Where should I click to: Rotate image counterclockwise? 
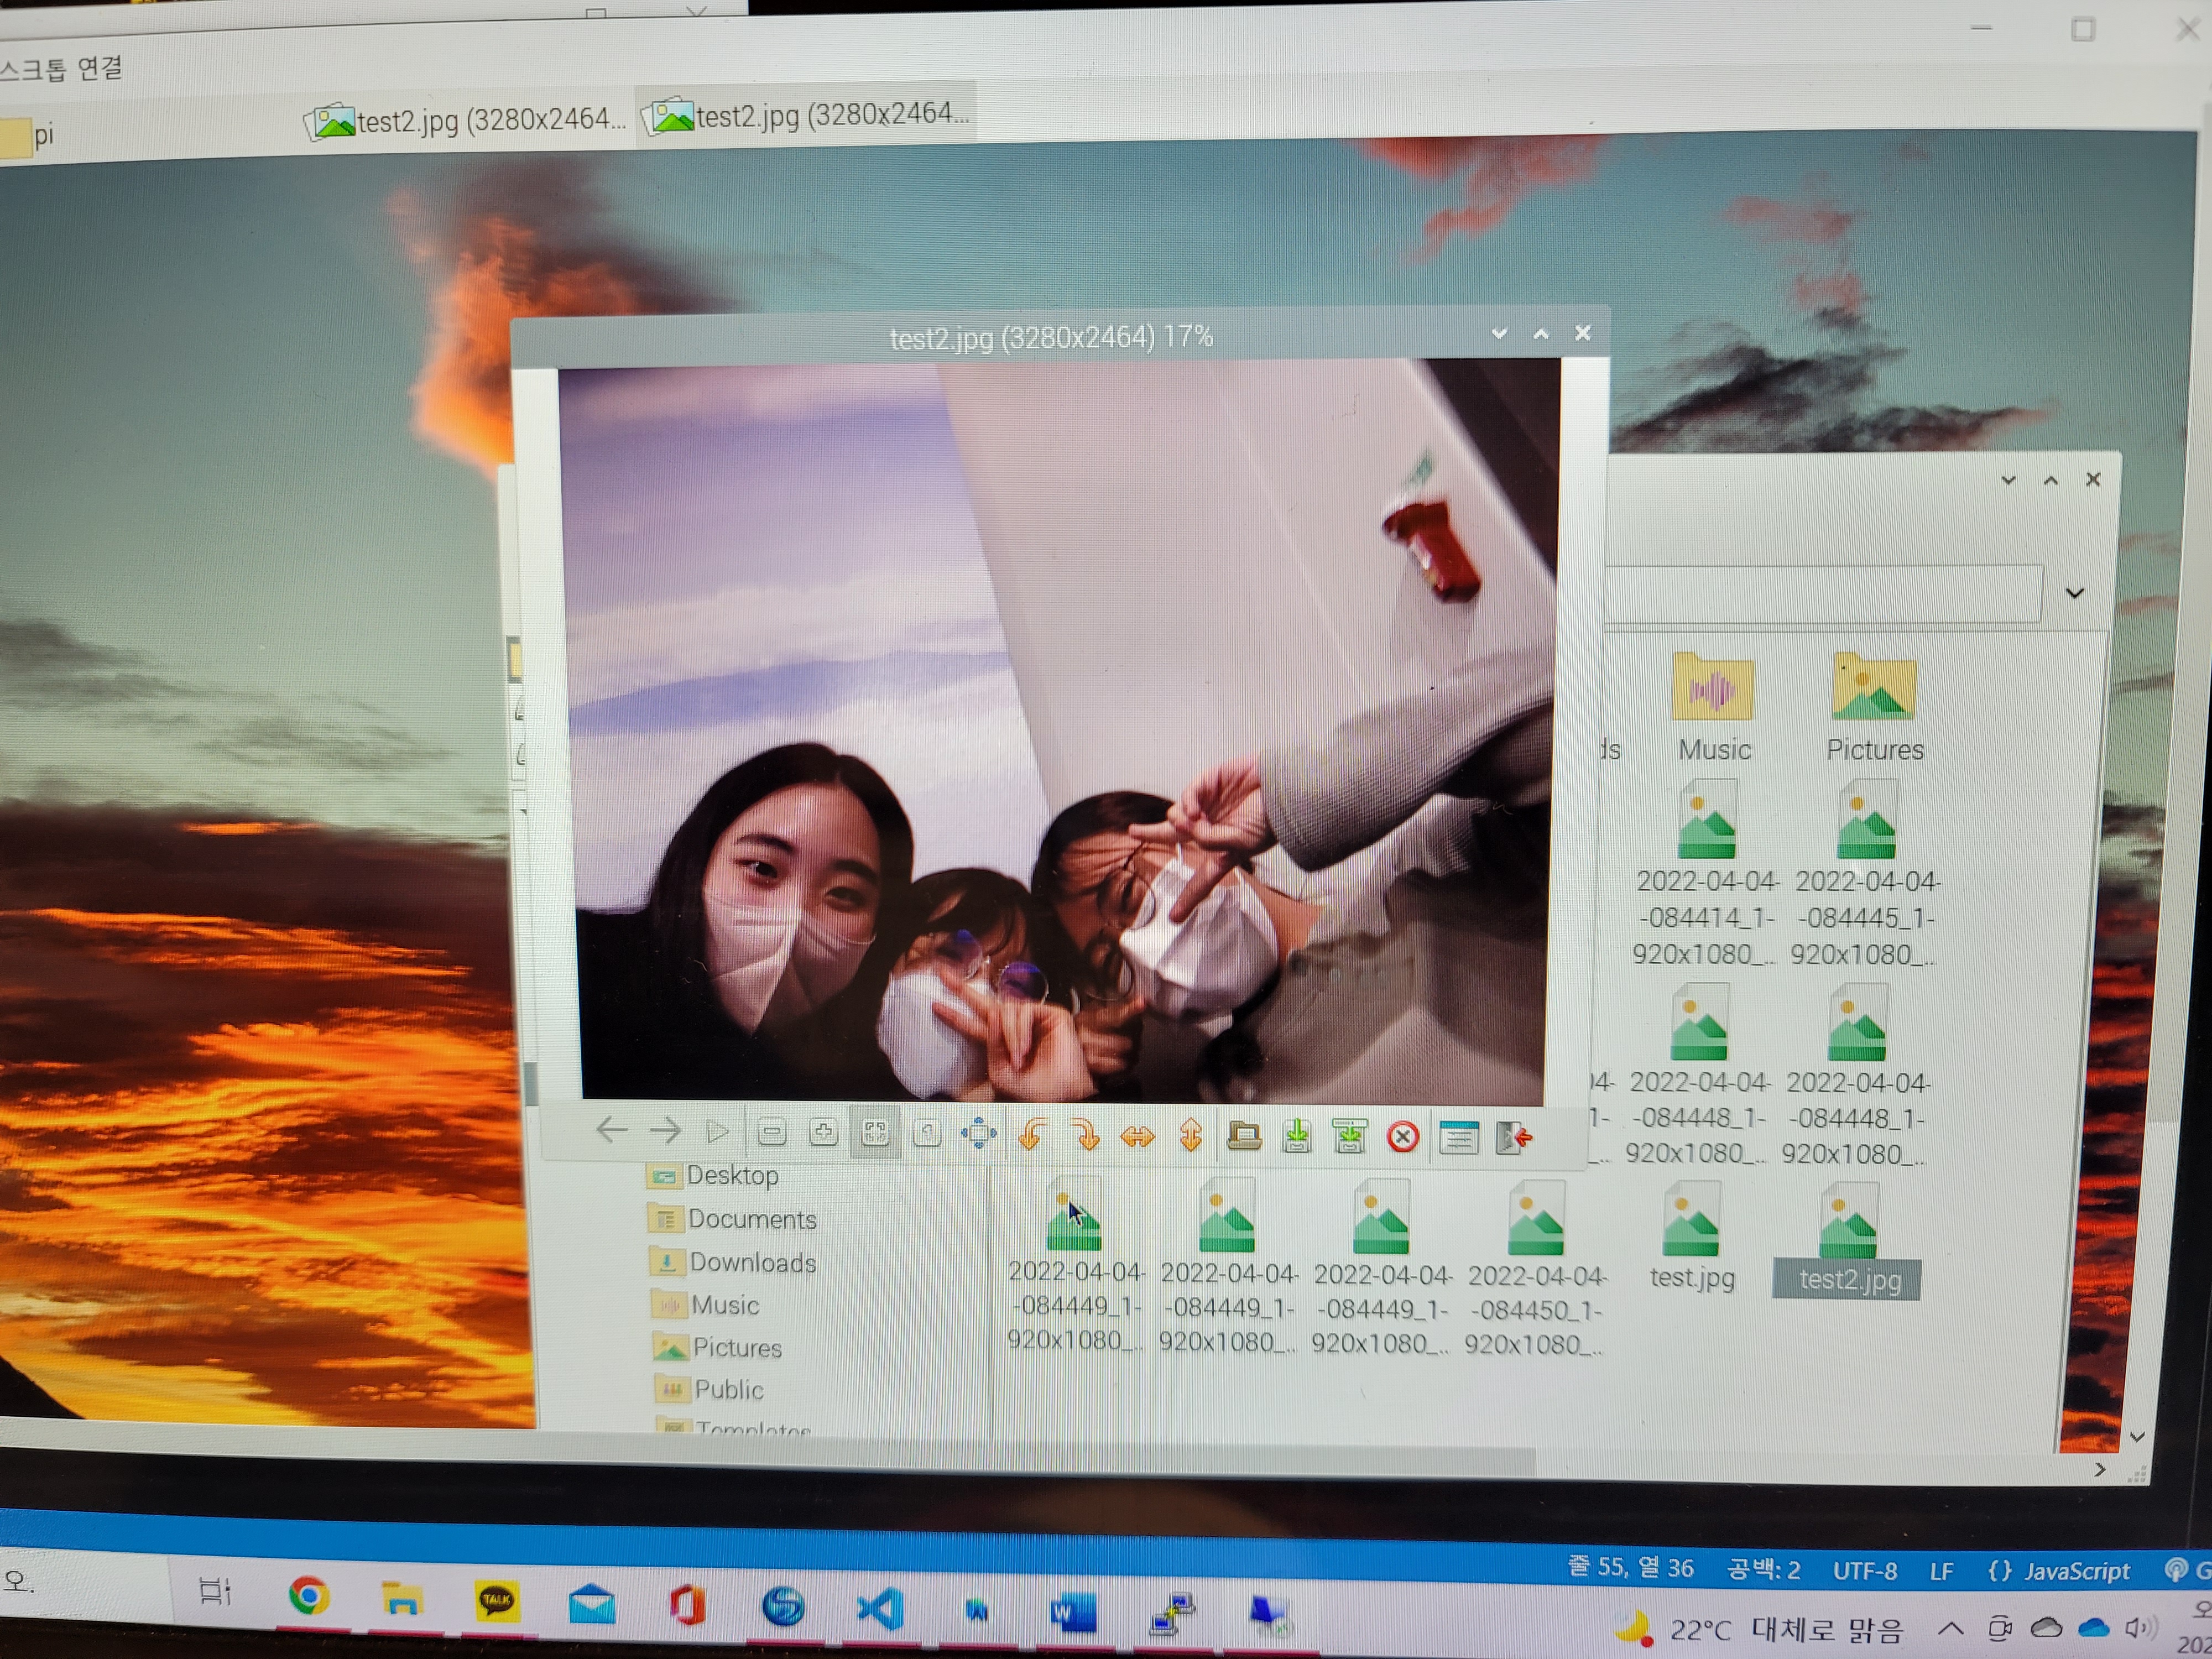1032,1135
